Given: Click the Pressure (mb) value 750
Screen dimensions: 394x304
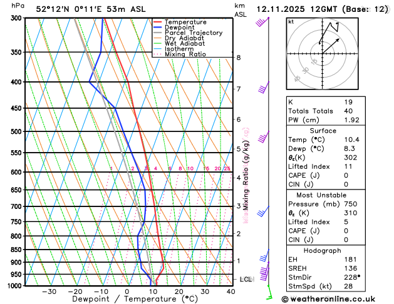Looking at the screenshot, I should tap(350, 204).
